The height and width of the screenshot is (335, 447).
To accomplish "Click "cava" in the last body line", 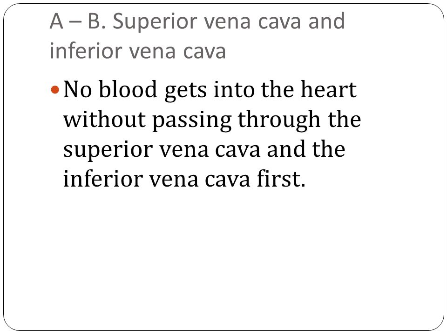I will click(228, 181).
